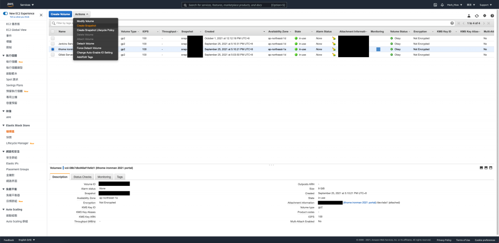Viewport: 499px width, 243px height.
Task: Open the help question mark icon above the table
Action: tap(492, 16)
